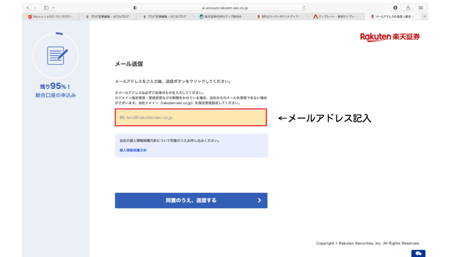Select the メールアドレスの送信 tab
The width and height of the screenshot is (456, 257).
(x=393, y=17)
